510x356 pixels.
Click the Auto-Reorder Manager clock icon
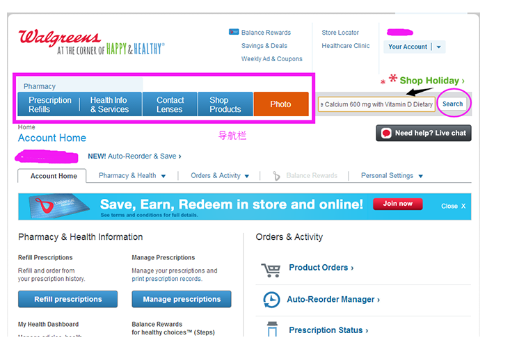(271, 300)
